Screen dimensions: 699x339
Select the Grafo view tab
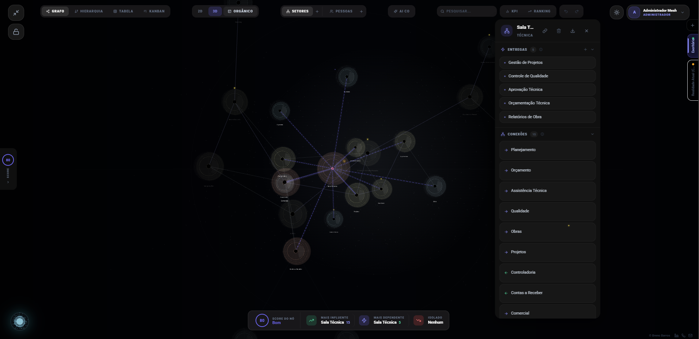(x=55, y=11)
